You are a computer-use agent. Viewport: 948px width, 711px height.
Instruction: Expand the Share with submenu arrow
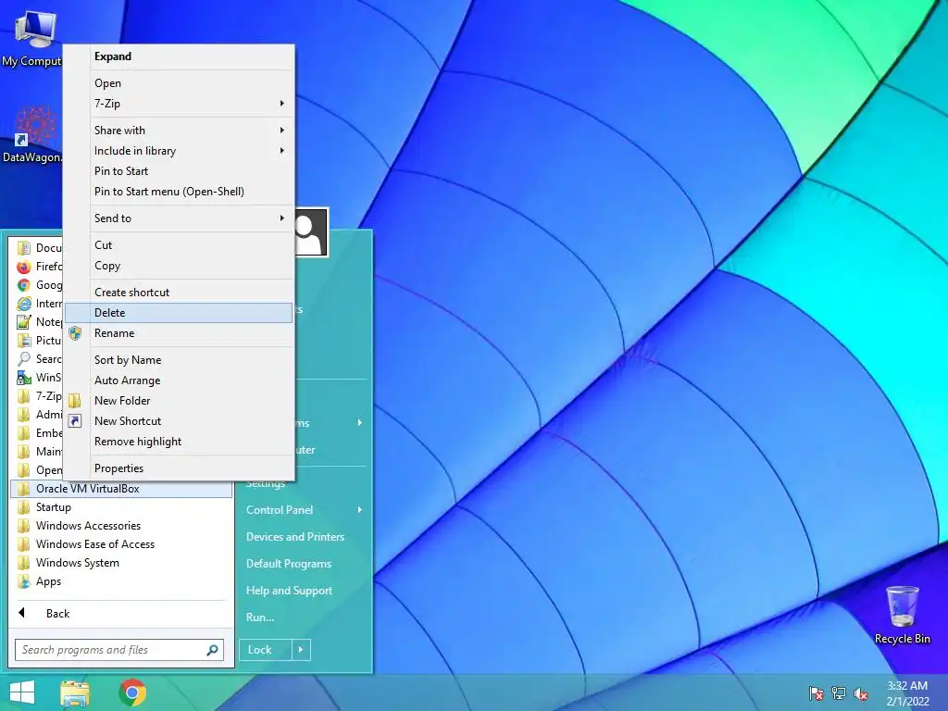tap(281, 130)
